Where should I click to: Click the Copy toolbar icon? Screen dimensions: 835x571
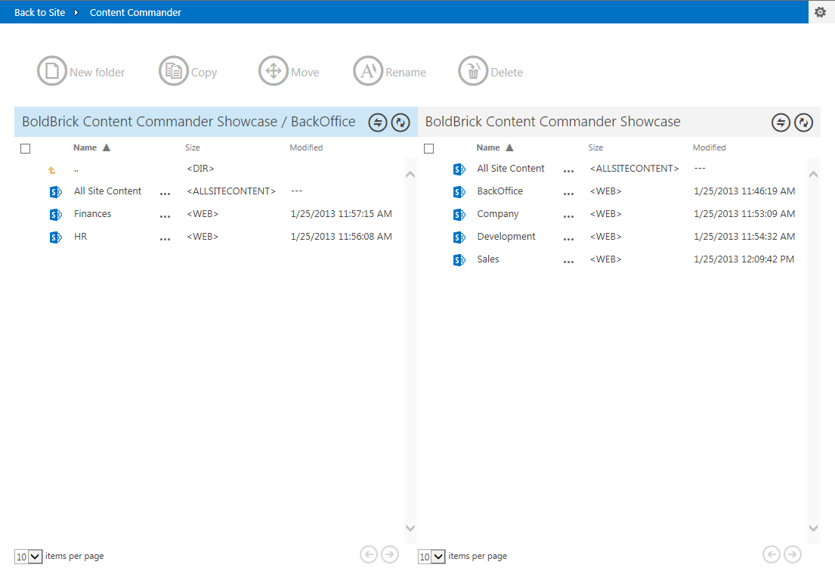174,71
